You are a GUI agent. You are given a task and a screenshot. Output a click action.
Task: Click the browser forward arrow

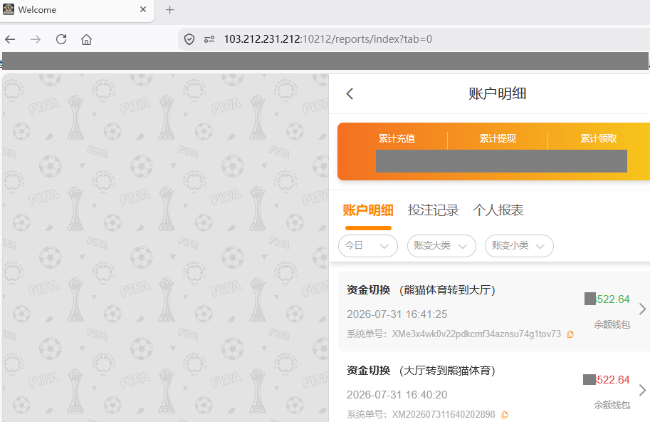(x=36, y=39)
